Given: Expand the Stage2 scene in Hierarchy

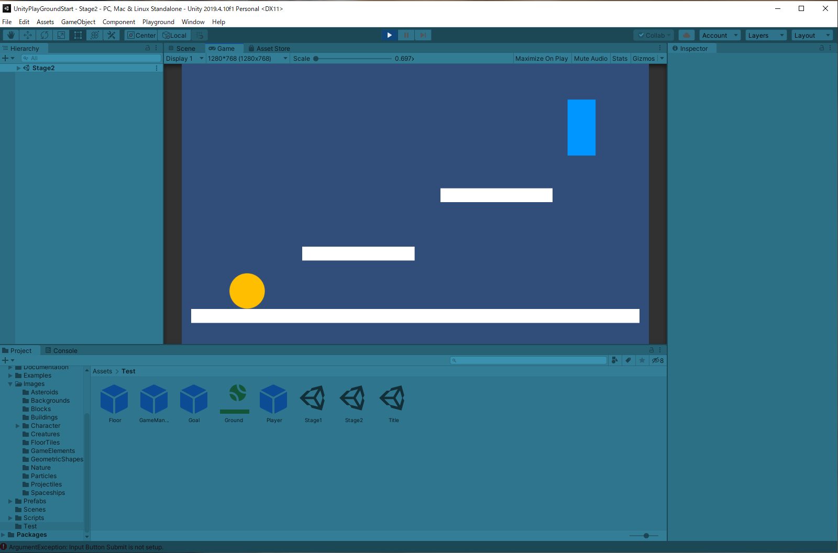Looking at the screenshot, I should (x=19, y=68).
